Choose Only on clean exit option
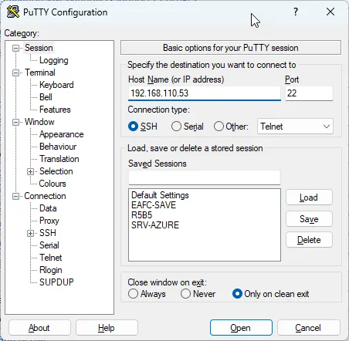The image size is (349, 341). point(237,294)
